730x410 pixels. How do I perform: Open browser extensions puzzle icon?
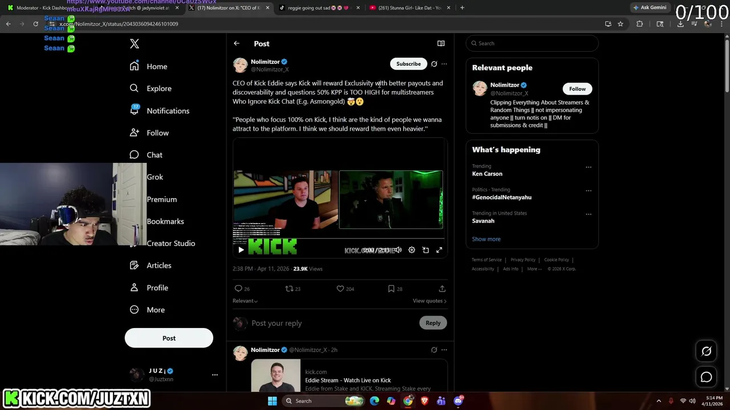pos(639,24)
